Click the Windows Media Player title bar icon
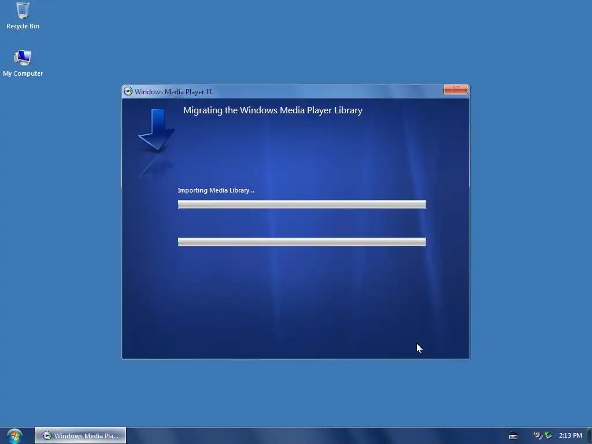592x444 pixels. (x=128, y=91)
